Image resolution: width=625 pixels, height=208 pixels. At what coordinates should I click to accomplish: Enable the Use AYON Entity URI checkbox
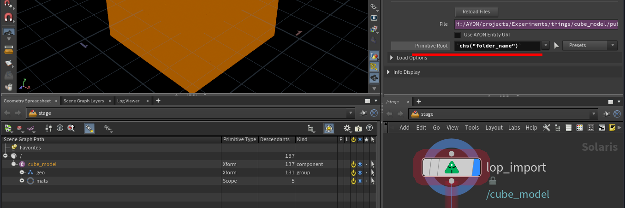click(x=458, y=35)
